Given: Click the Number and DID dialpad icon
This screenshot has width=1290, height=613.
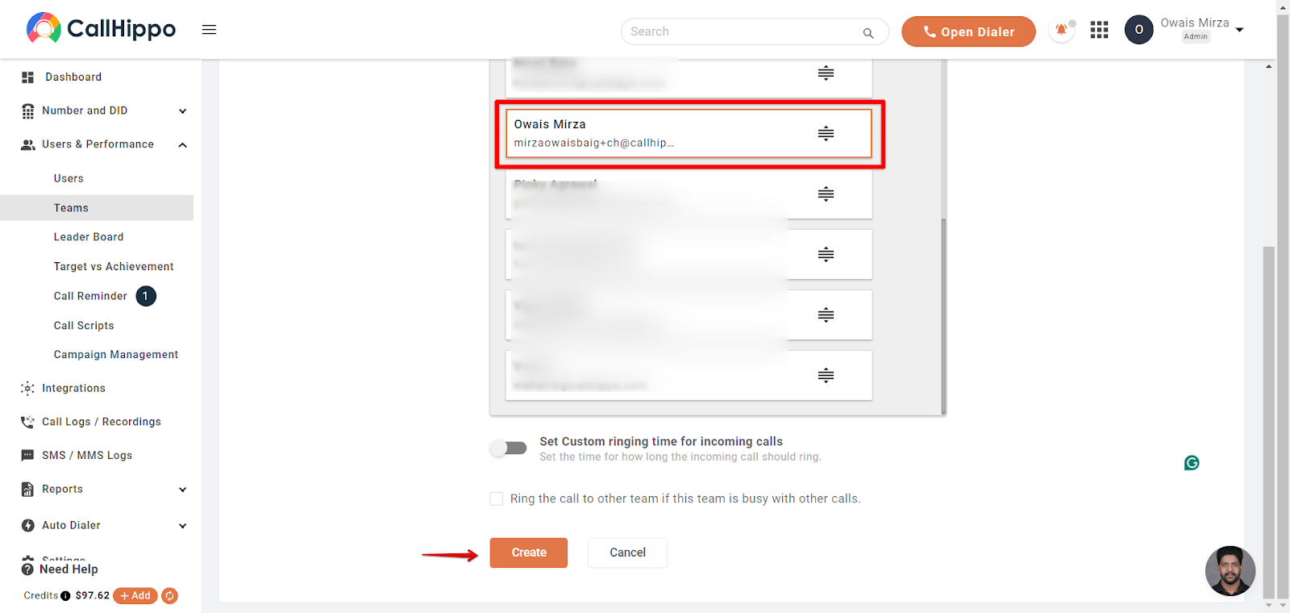Looking at the screenshot, I should (28, 111).
